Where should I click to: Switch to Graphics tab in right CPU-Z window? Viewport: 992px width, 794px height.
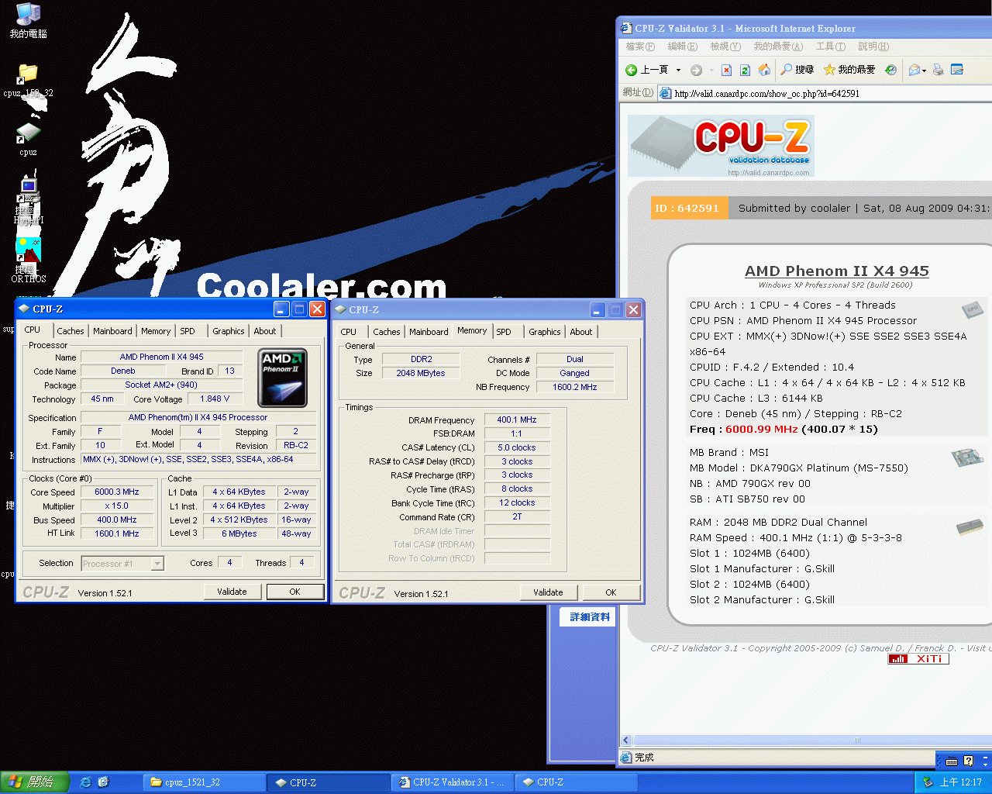[545, 332]
